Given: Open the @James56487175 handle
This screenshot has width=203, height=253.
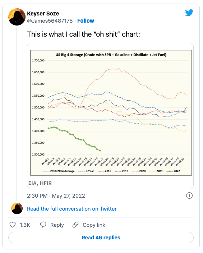Looking at the screenshot, I should 50,21.
